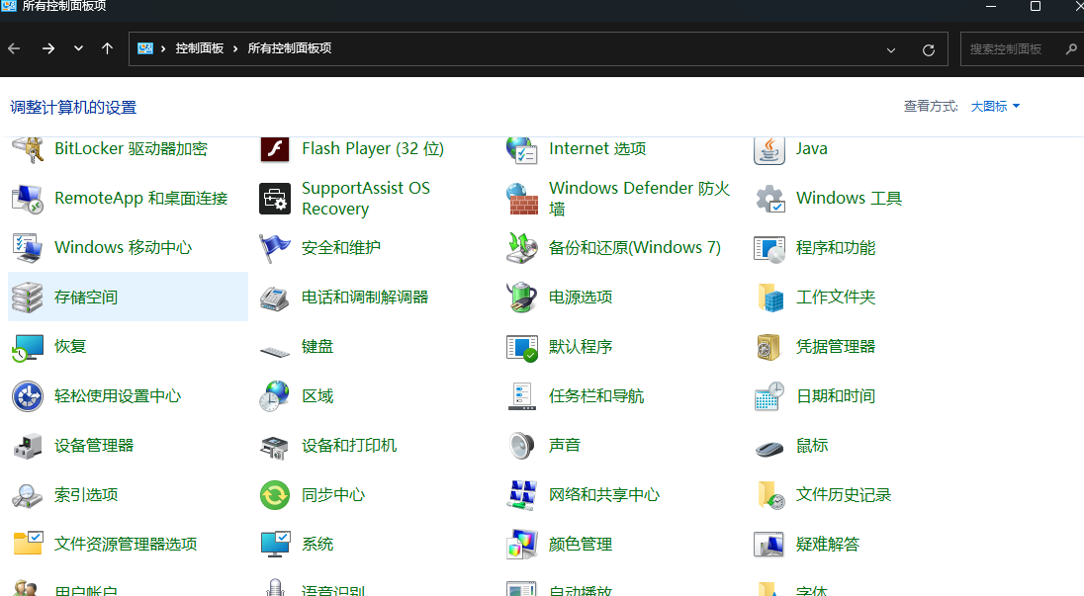Open the 区域 globe and clock icon
1084x596 pixels.
274,396
